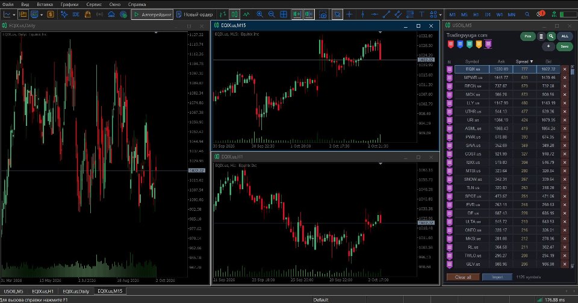Tile chart windows with grid icon
Viewport: 578px width, 303px height.
(284, 14)
